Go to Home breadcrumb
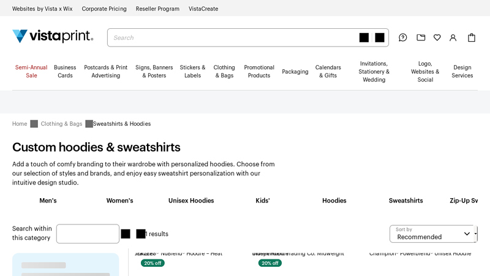The height and width of the screenshot is (276, 490). 20,124
